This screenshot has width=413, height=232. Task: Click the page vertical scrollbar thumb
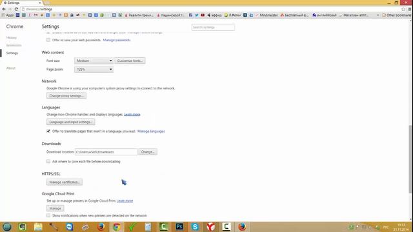[x=410, y=159]
